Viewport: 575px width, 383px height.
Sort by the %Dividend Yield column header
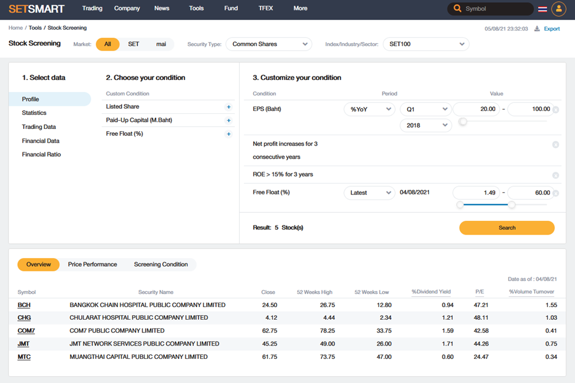pos(431,292)
